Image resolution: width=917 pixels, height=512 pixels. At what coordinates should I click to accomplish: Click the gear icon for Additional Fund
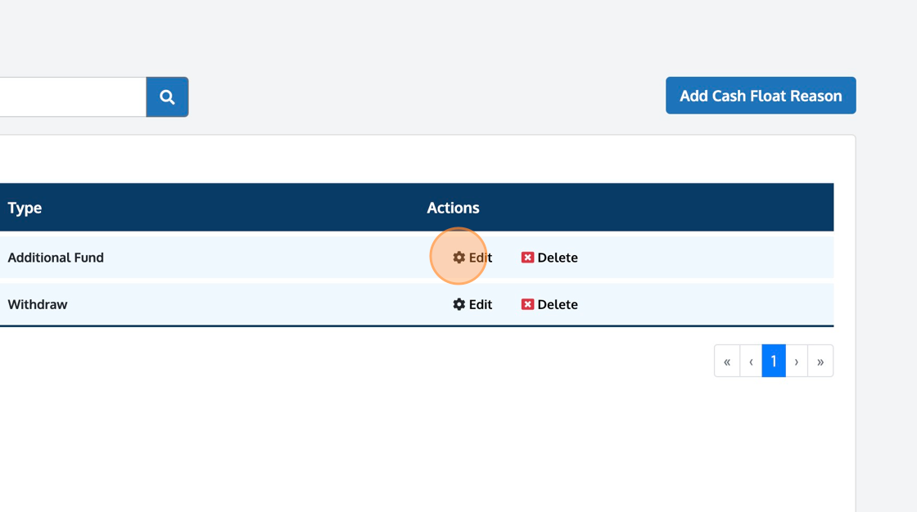tap(459, 258)
